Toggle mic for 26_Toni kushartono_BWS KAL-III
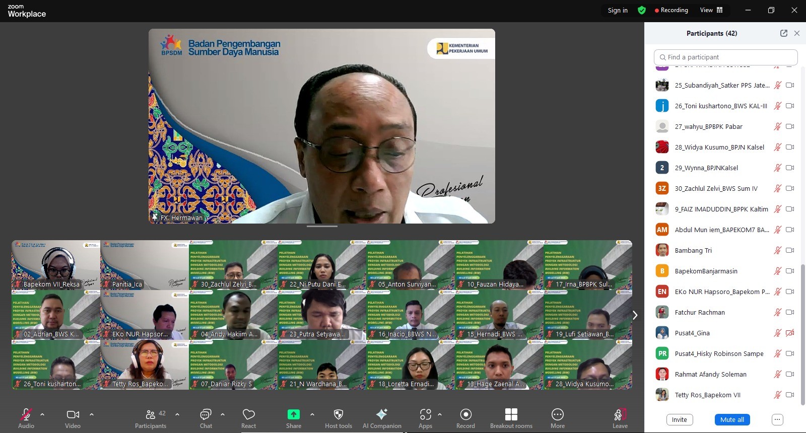806x433 pixels. tap(777, 106)
